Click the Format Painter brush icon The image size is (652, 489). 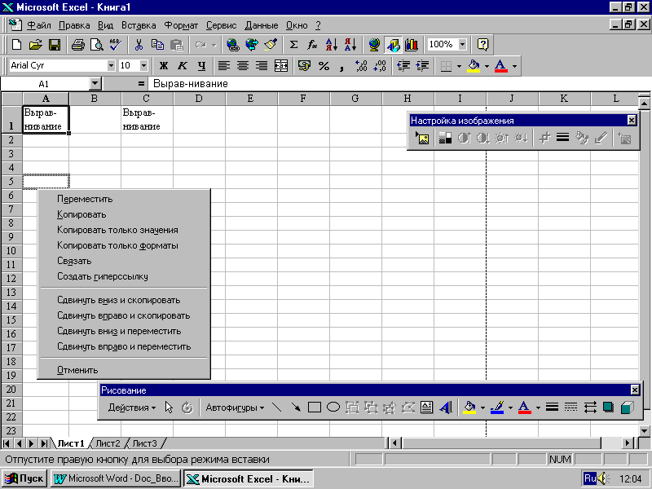[x=271, y=45]
